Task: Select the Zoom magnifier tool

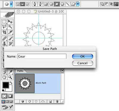Action: [x=10, y=77]
